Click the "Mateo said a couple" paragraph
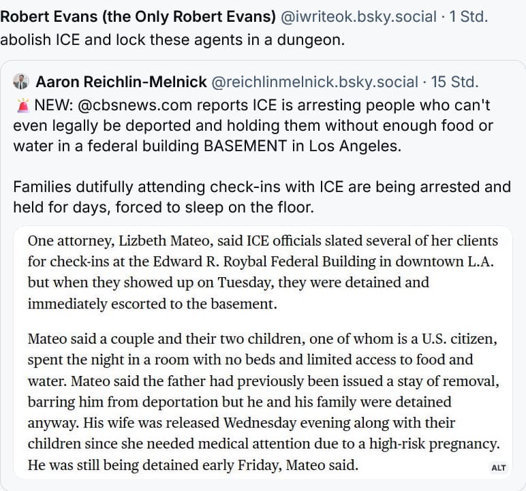The height and width of the screenshot is (491, 526). coord(262,402)
